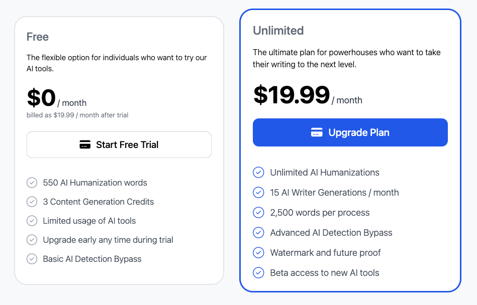This screenshot has width=477, height=305.
Task: Click checkmark beside Upgrade early any time
Action: 32,240
